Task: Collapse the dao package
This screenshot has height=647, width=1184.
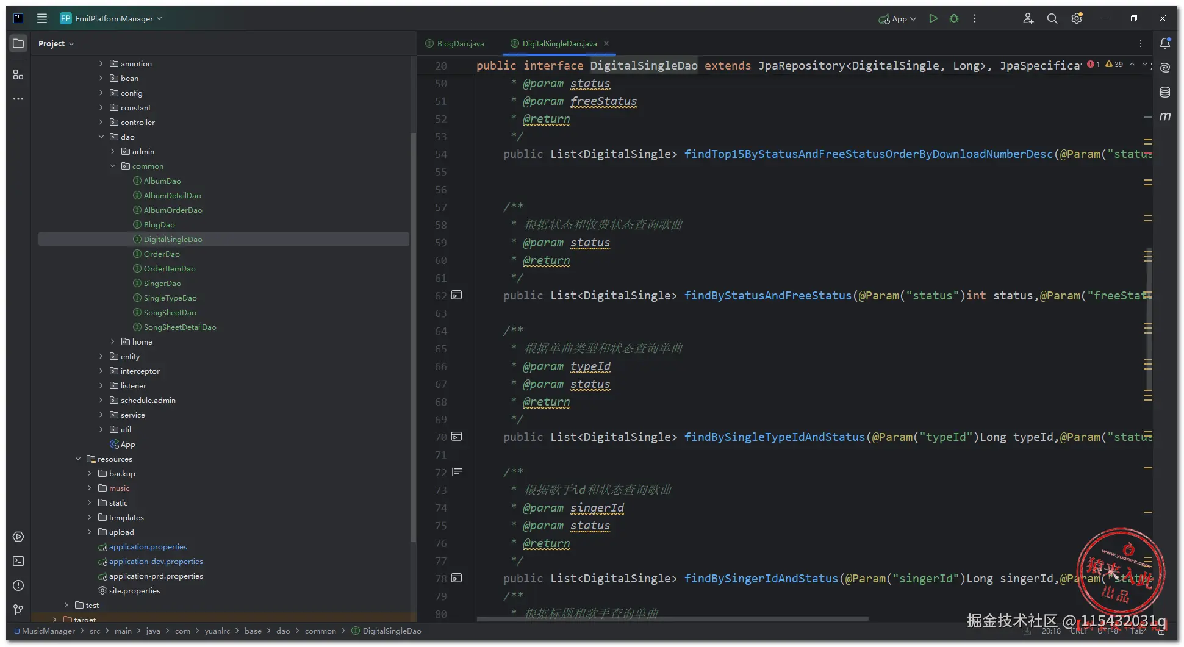Action: coord(101,137)
